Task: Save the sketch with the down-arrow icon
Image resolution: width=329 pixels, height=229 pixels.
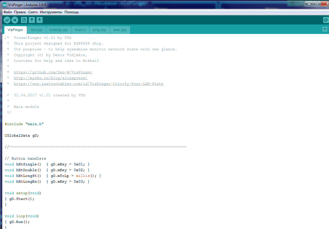Action: click(x=39, y=20)
